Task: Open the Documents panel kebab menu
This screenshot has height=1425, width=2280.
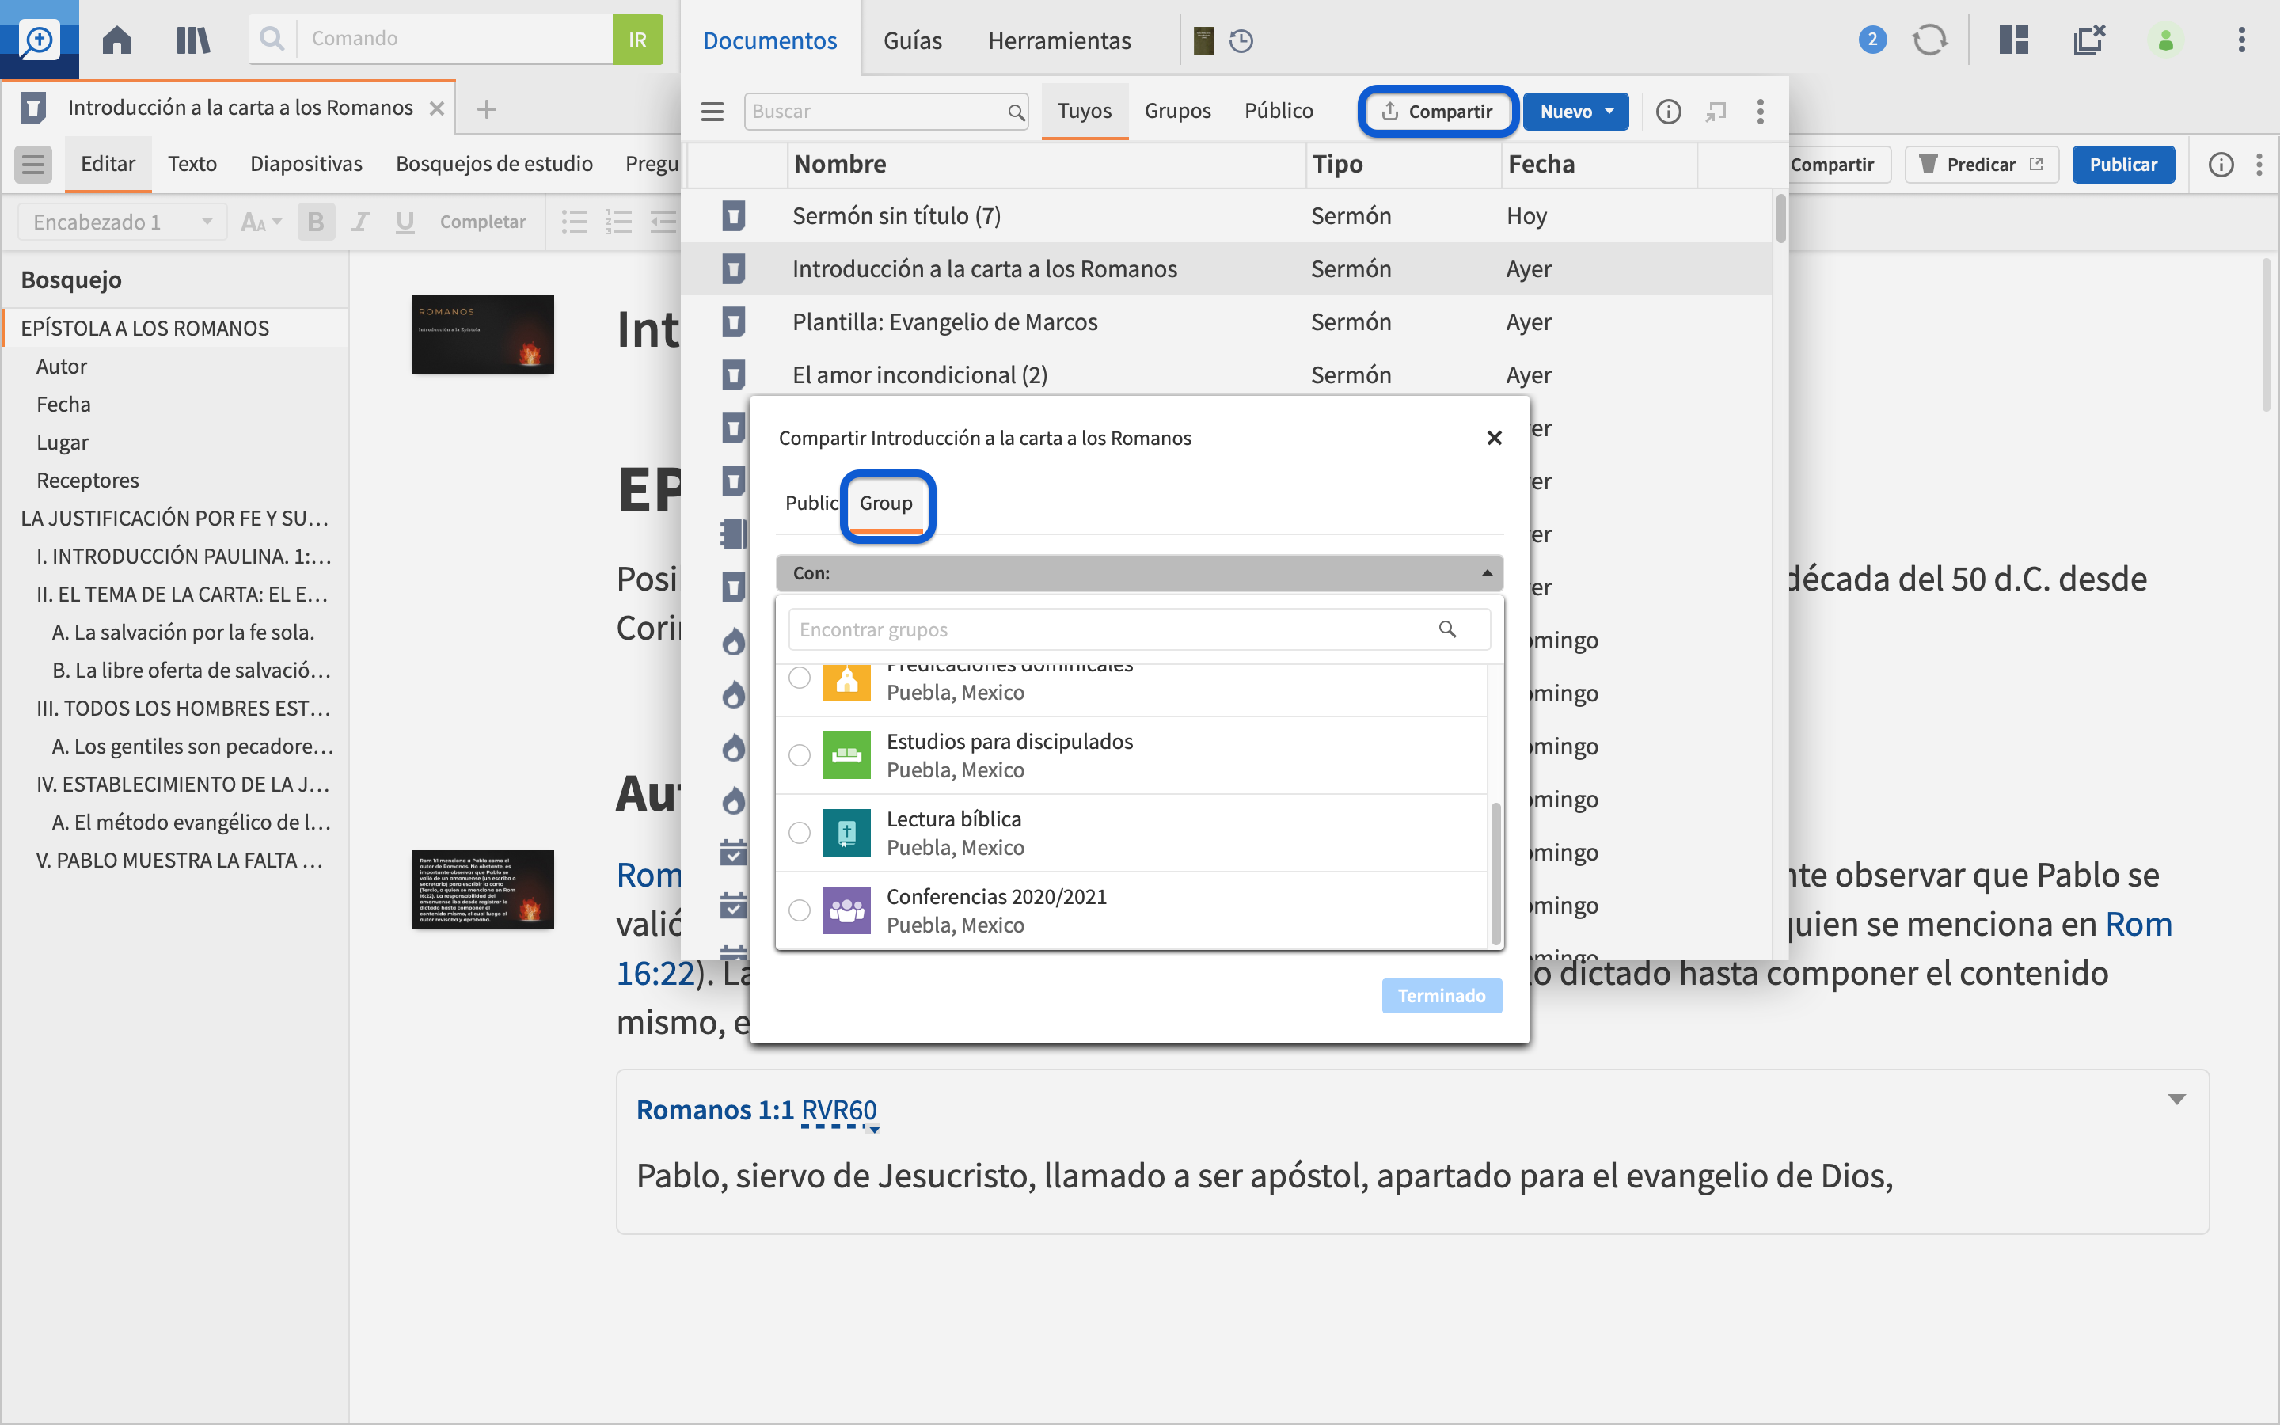Action: pos(1760,111)
